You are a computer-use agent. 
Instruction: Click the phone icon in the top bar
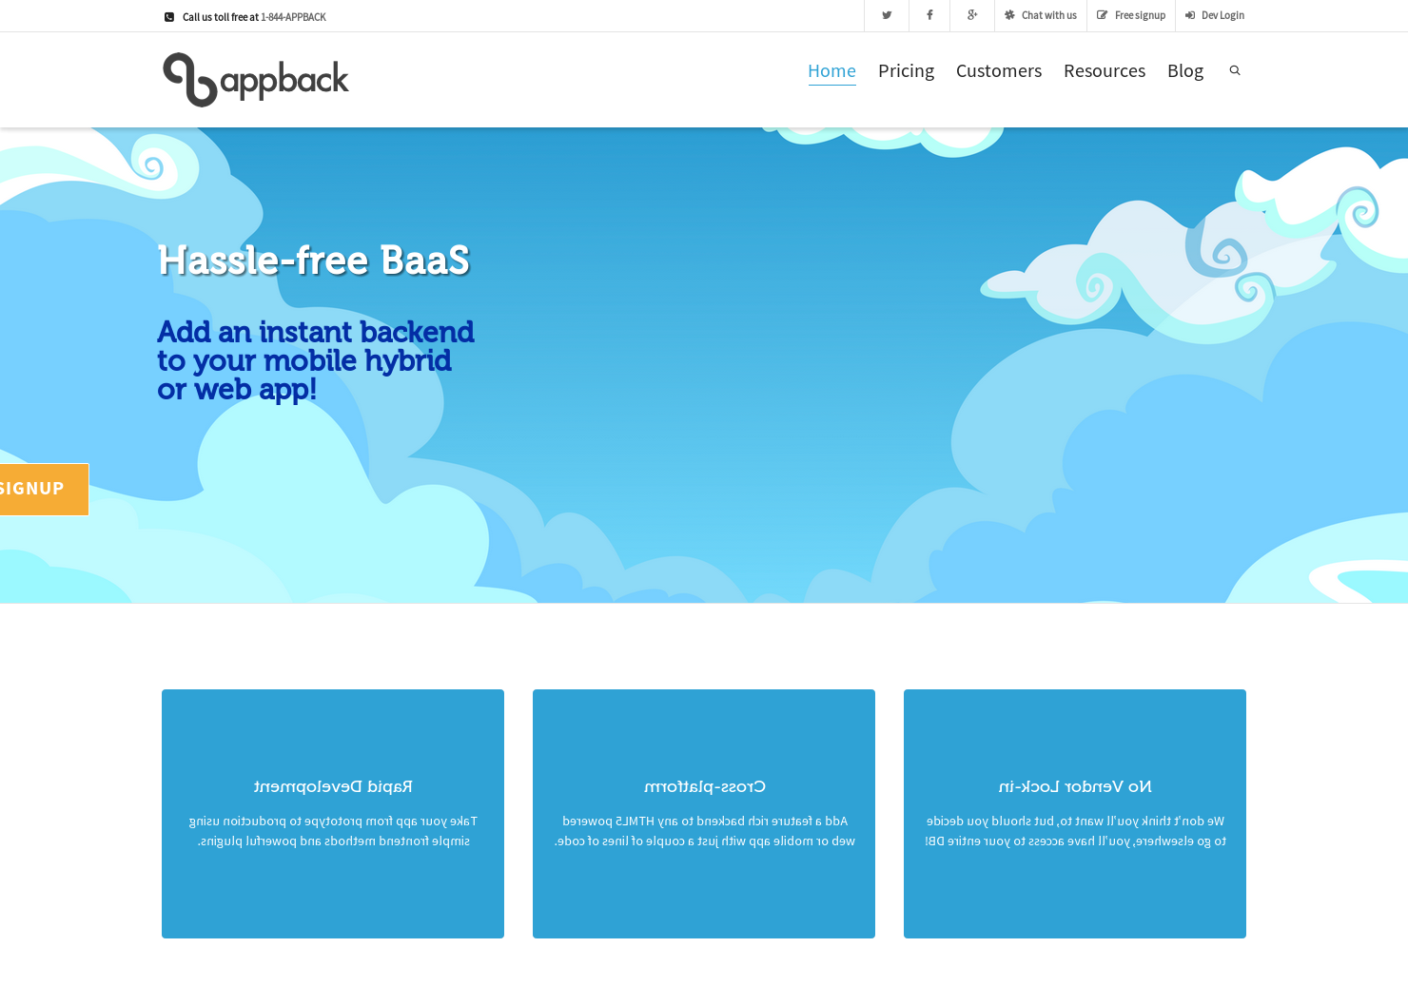click(x=168, y=16)
